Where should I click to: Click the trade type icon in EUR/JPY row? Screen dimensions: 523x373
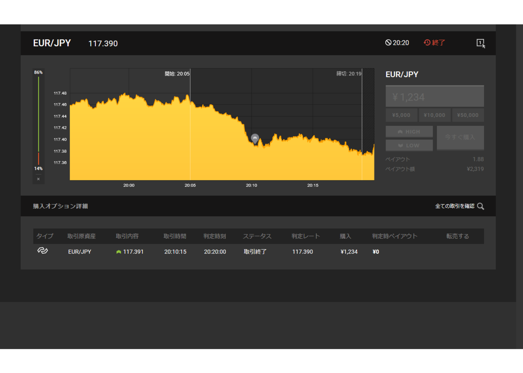(x=42, y=251)
